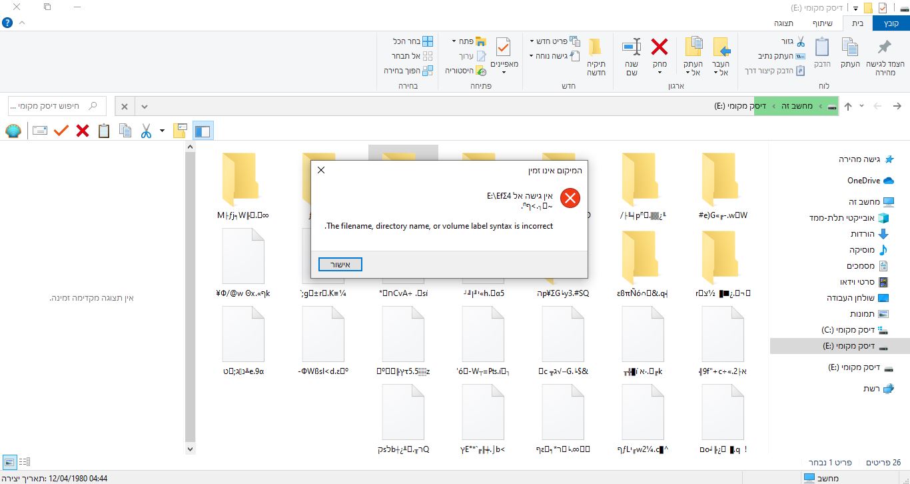Switch to the תצוגה view tab
The height and width of the screenshot is (484, 910).
[x=783, y=23]
